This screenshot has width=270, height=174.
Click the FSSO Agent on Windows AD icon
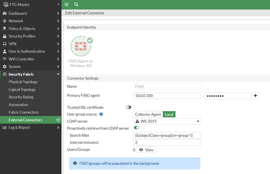[x=81, y=47]
